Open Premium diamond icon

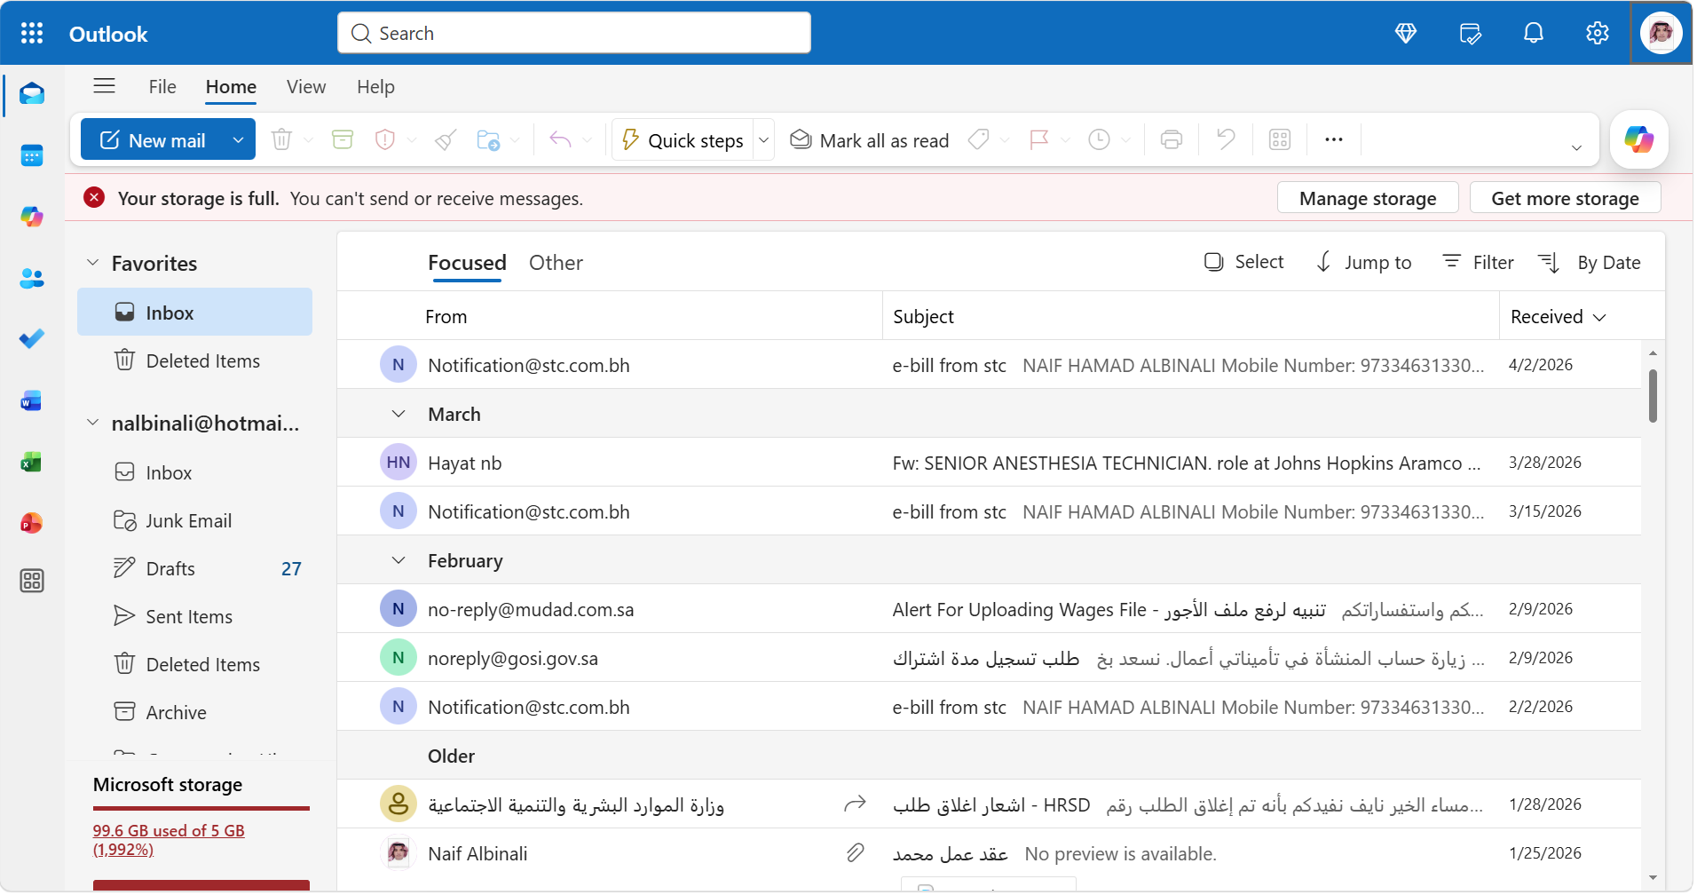click(x=1406, y=33)
